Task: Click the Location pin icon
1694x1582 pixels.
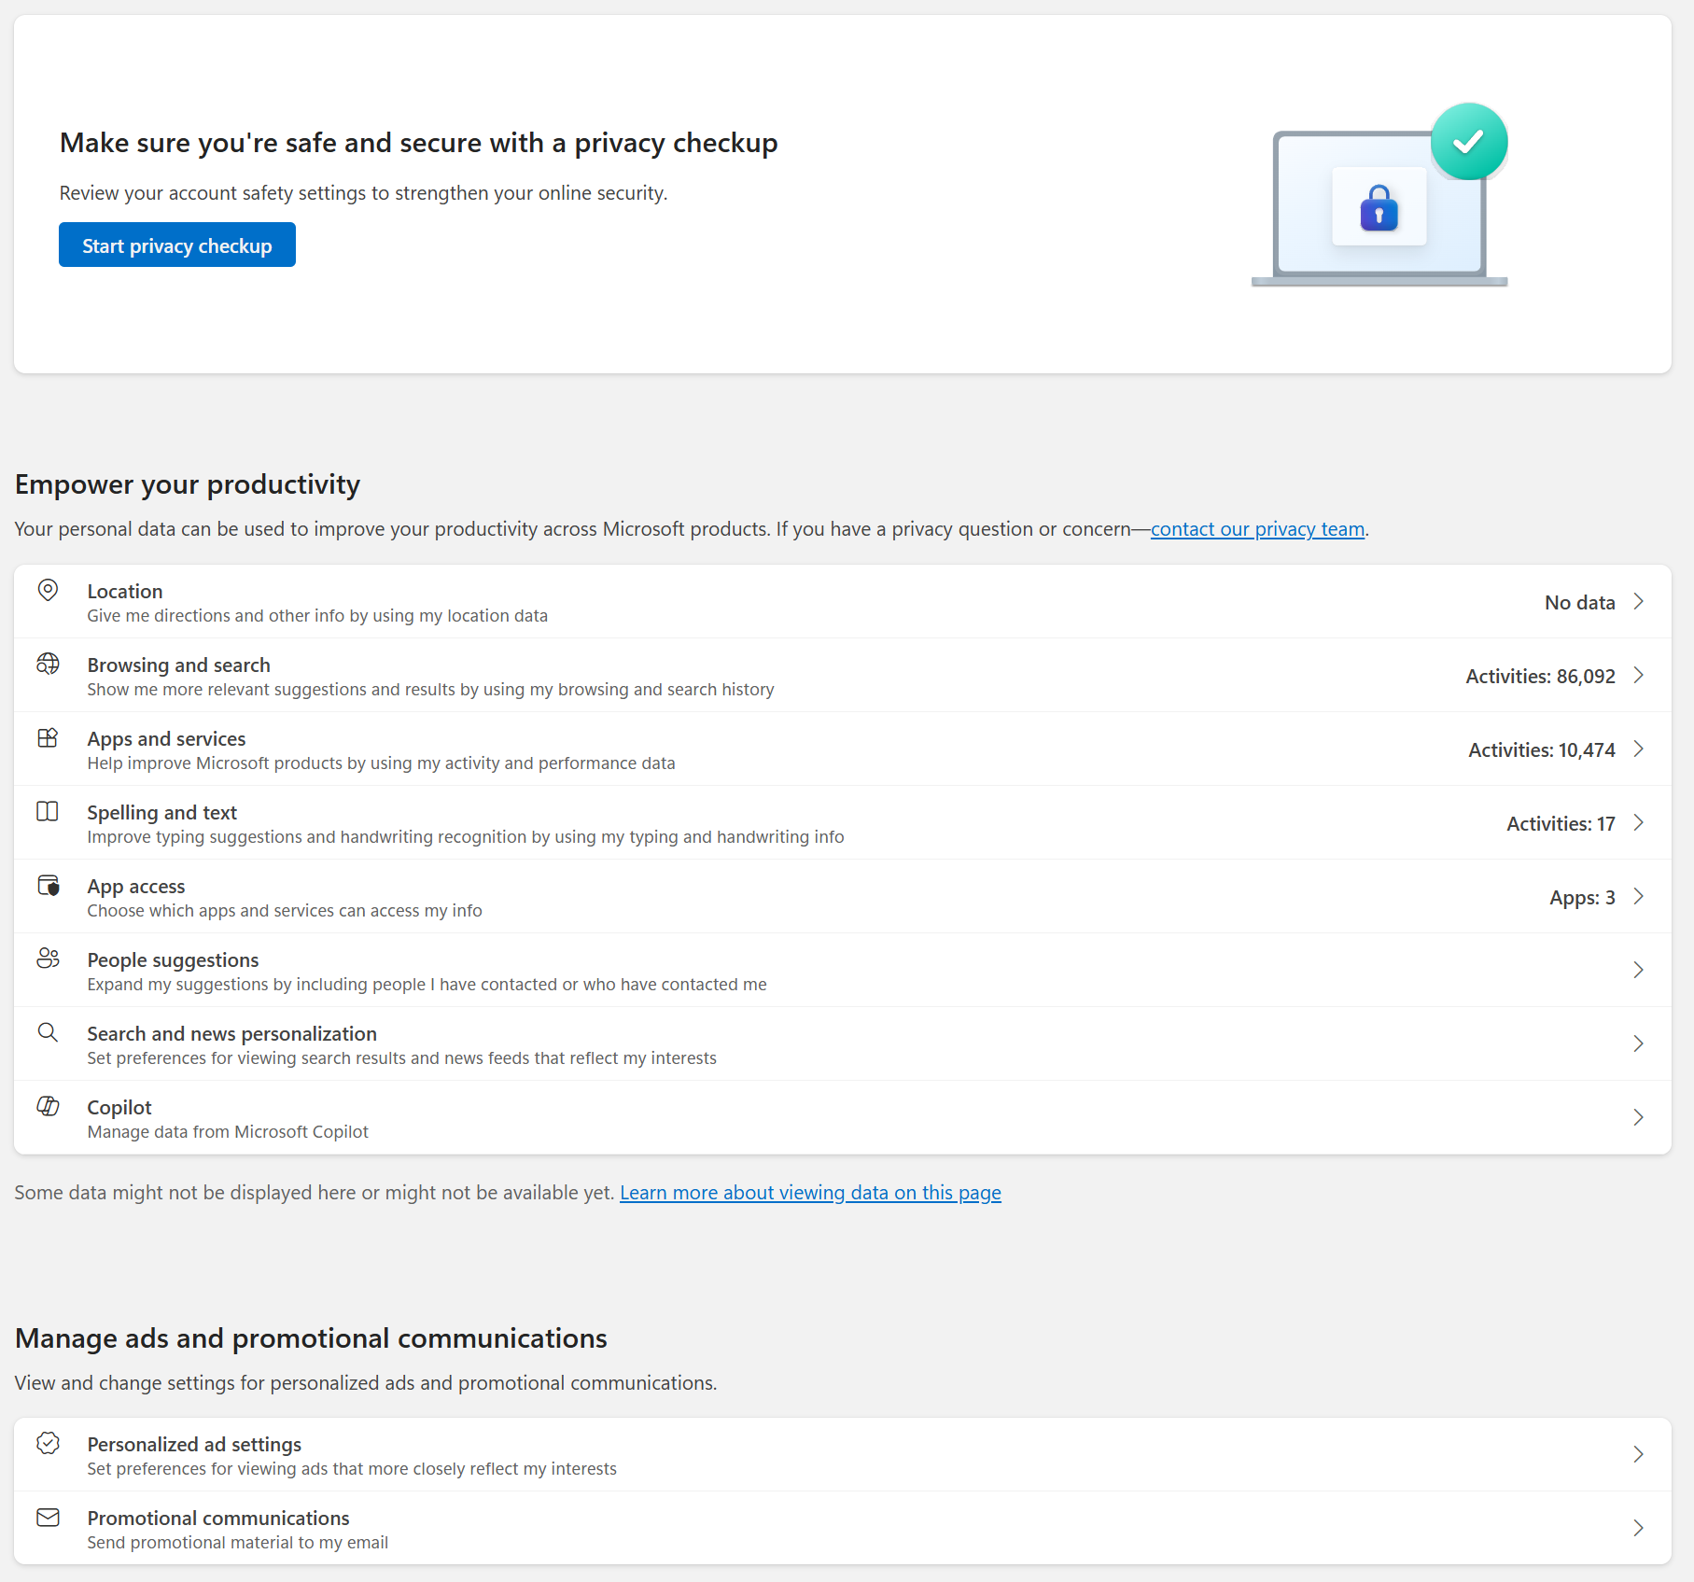Action: click(x=48, y=590)
